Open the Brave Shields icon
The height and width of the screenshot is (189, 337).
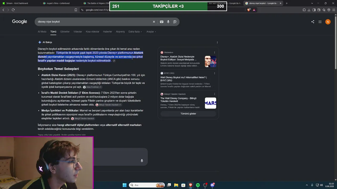tap(249, 10)
